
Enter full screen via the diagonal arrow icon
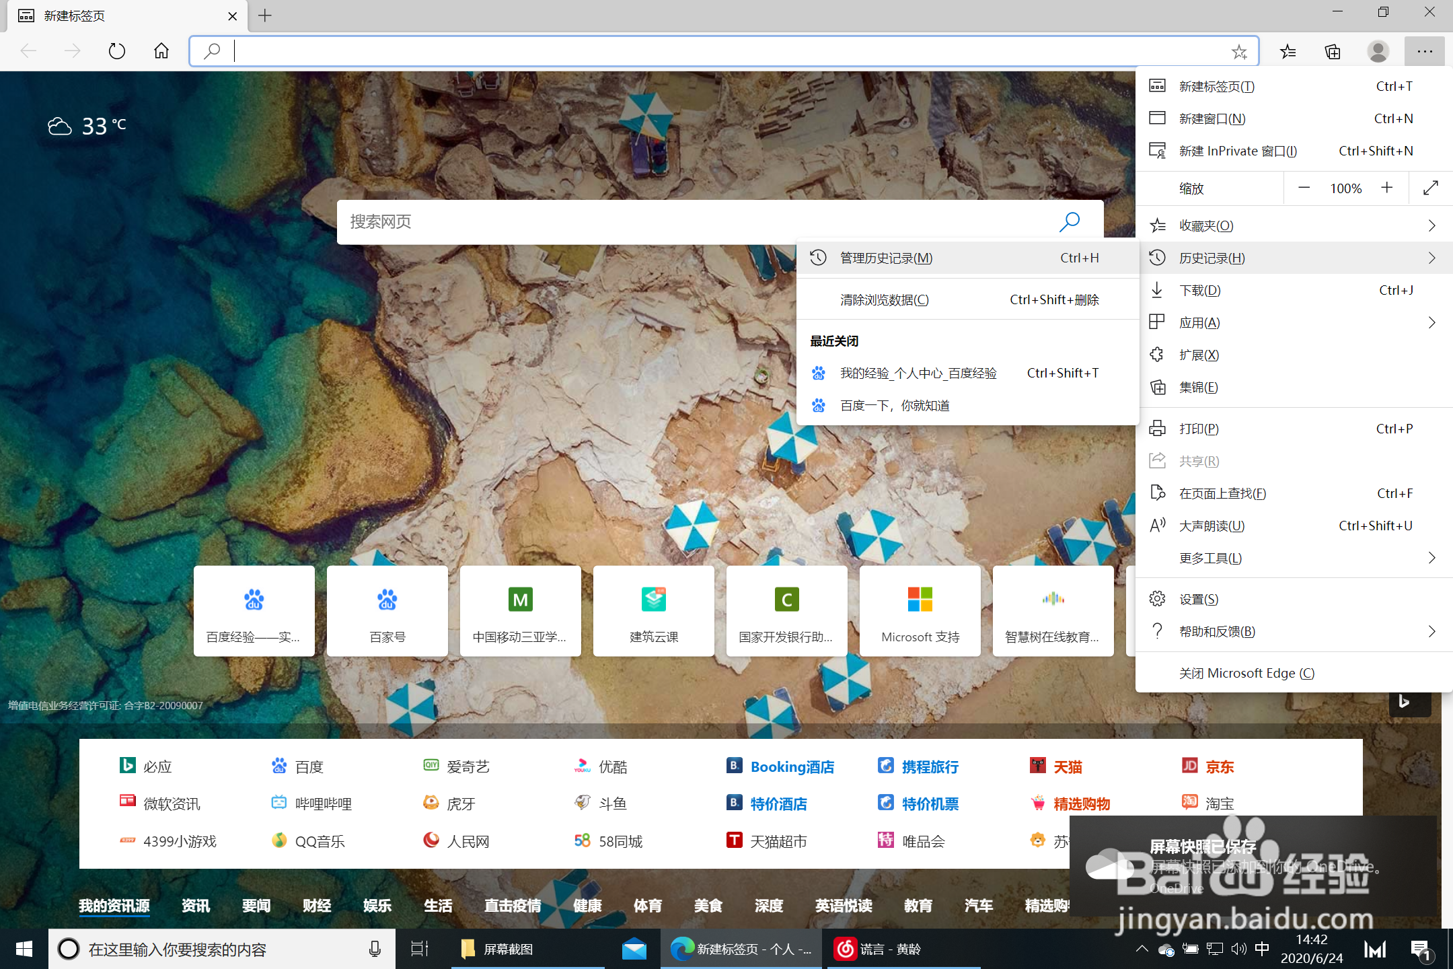(x=1431, y=188)
